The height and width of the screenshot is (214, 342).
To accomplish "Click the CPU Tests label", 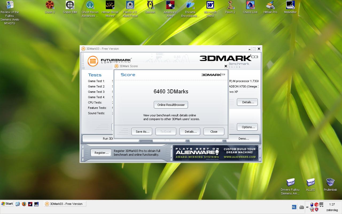I will (95, 102).
